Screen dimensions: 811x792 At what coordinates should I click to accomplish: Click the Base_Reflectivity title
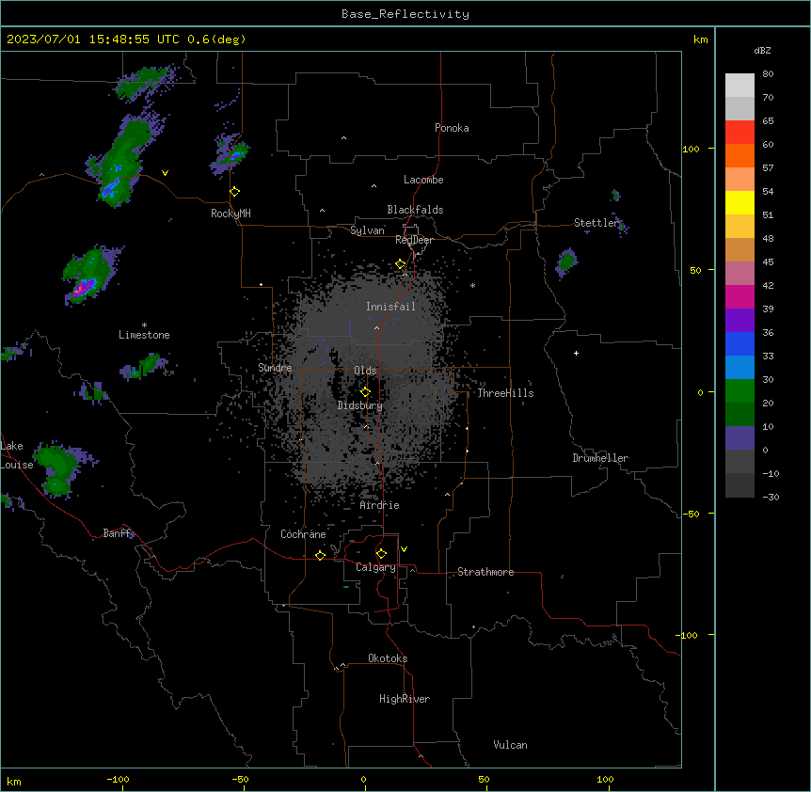(405, 14)
